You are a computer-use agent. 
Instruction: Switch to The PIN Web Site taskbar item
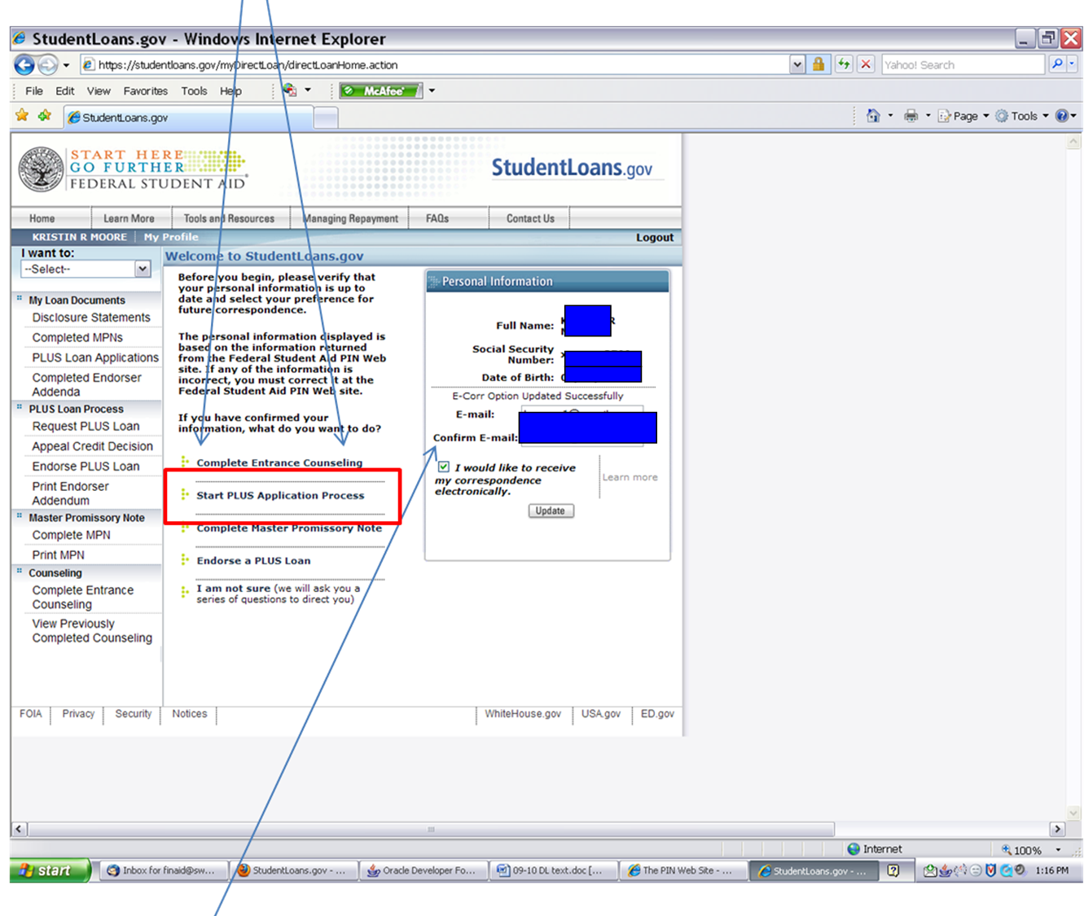[x=682, y=870]
